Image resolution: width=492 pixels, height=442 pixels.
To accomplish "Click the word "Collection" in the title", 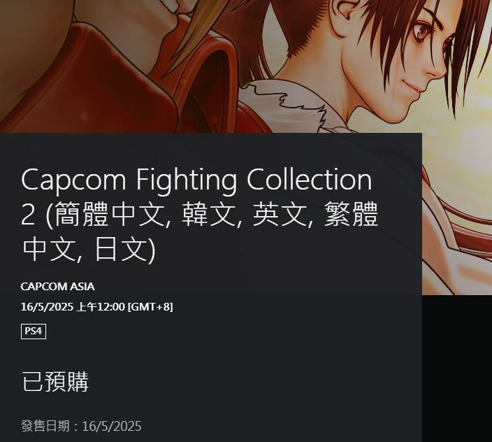I will point(310,180).
